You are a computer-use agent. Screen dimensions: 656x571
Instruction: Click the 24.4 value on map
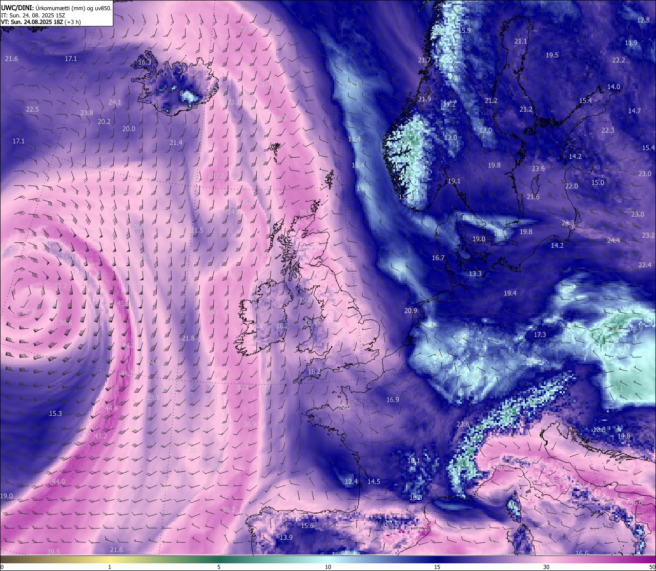click(x=613, y=240)
